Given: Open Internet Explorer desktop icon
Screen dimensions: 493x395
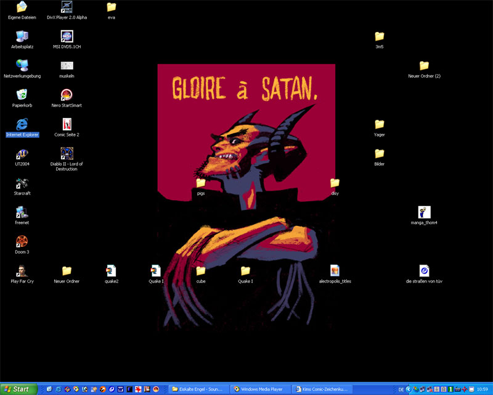Looking at the screenshot, I should (x=22, y=124).
